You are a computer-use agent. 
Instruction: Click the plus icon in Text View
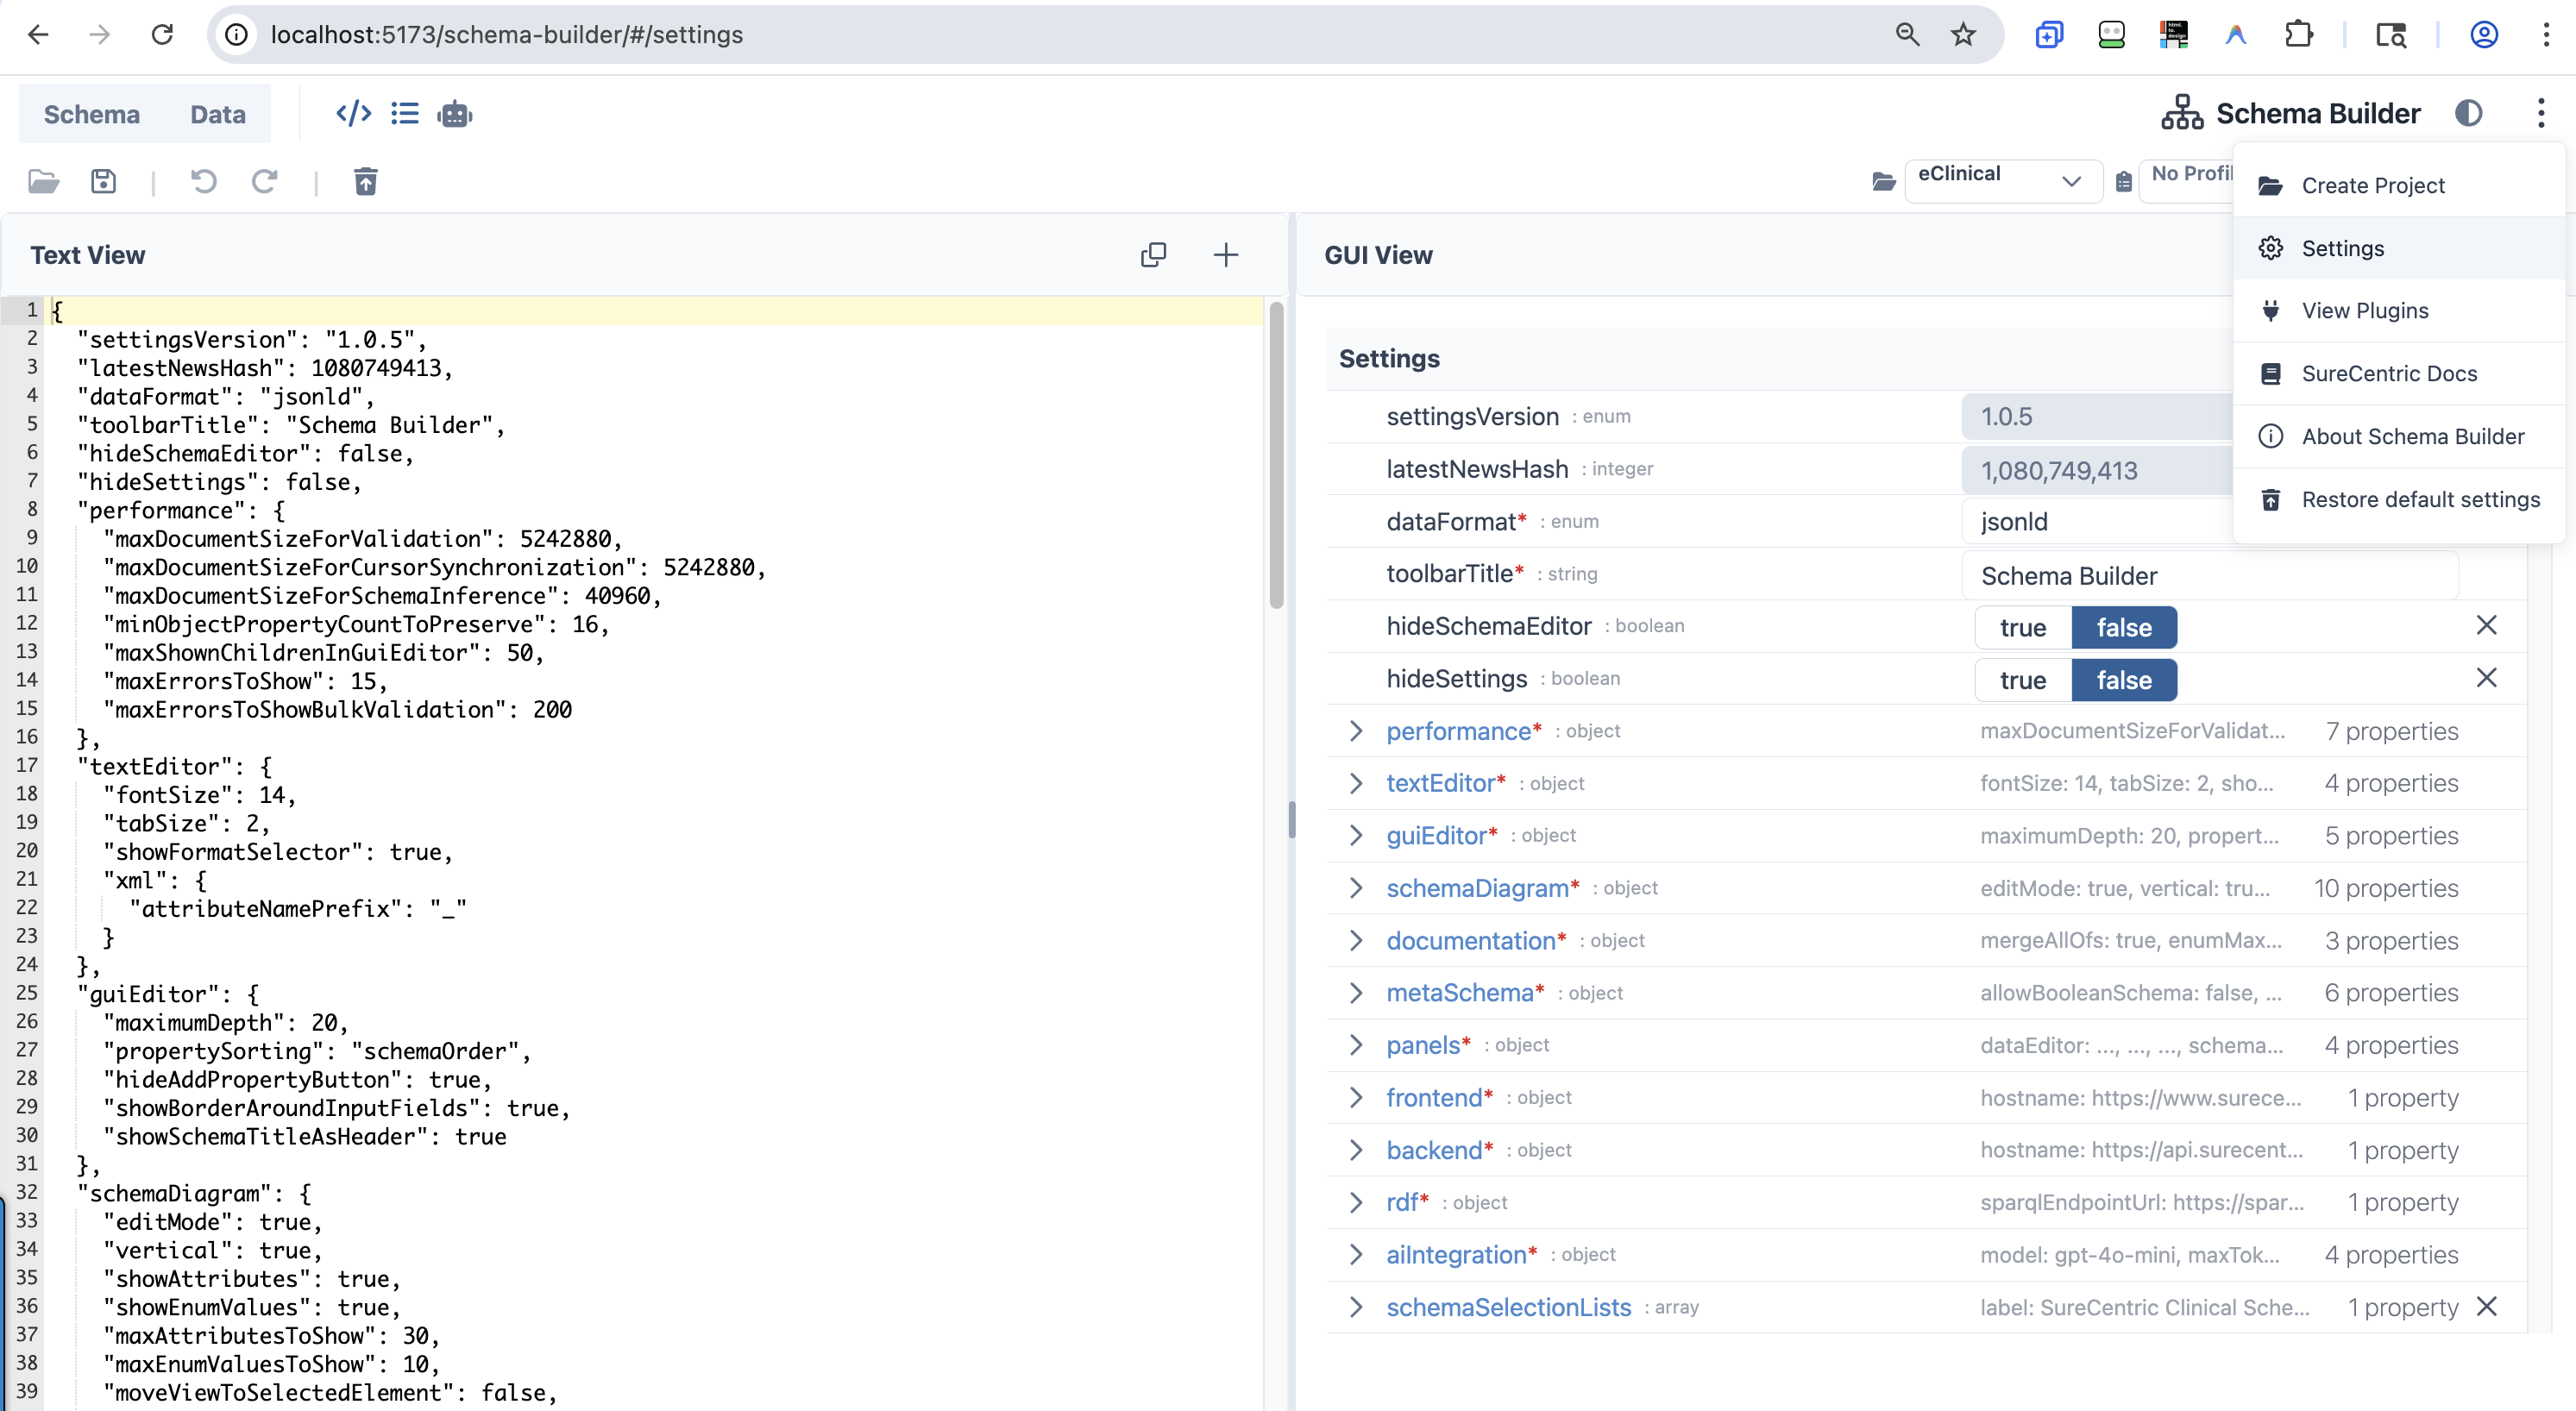point(1226,255)
